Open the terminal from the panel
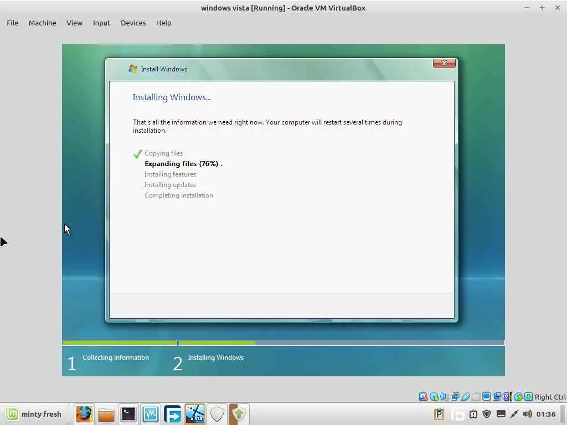Screen dimensions: 567x425 (x=128, y=414)
